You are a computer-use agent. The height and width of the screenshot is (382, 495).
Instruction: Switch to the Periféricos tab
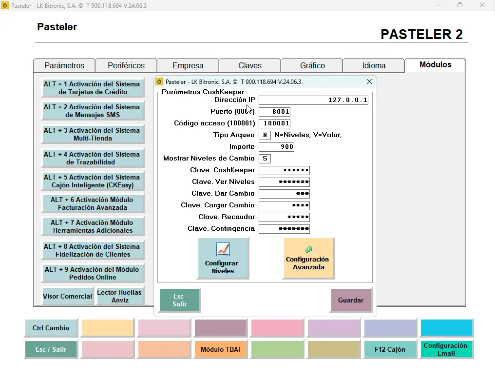[x=126, y=65]
